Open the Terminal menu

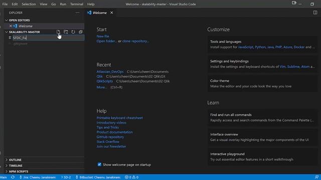(x=77, y=4)
